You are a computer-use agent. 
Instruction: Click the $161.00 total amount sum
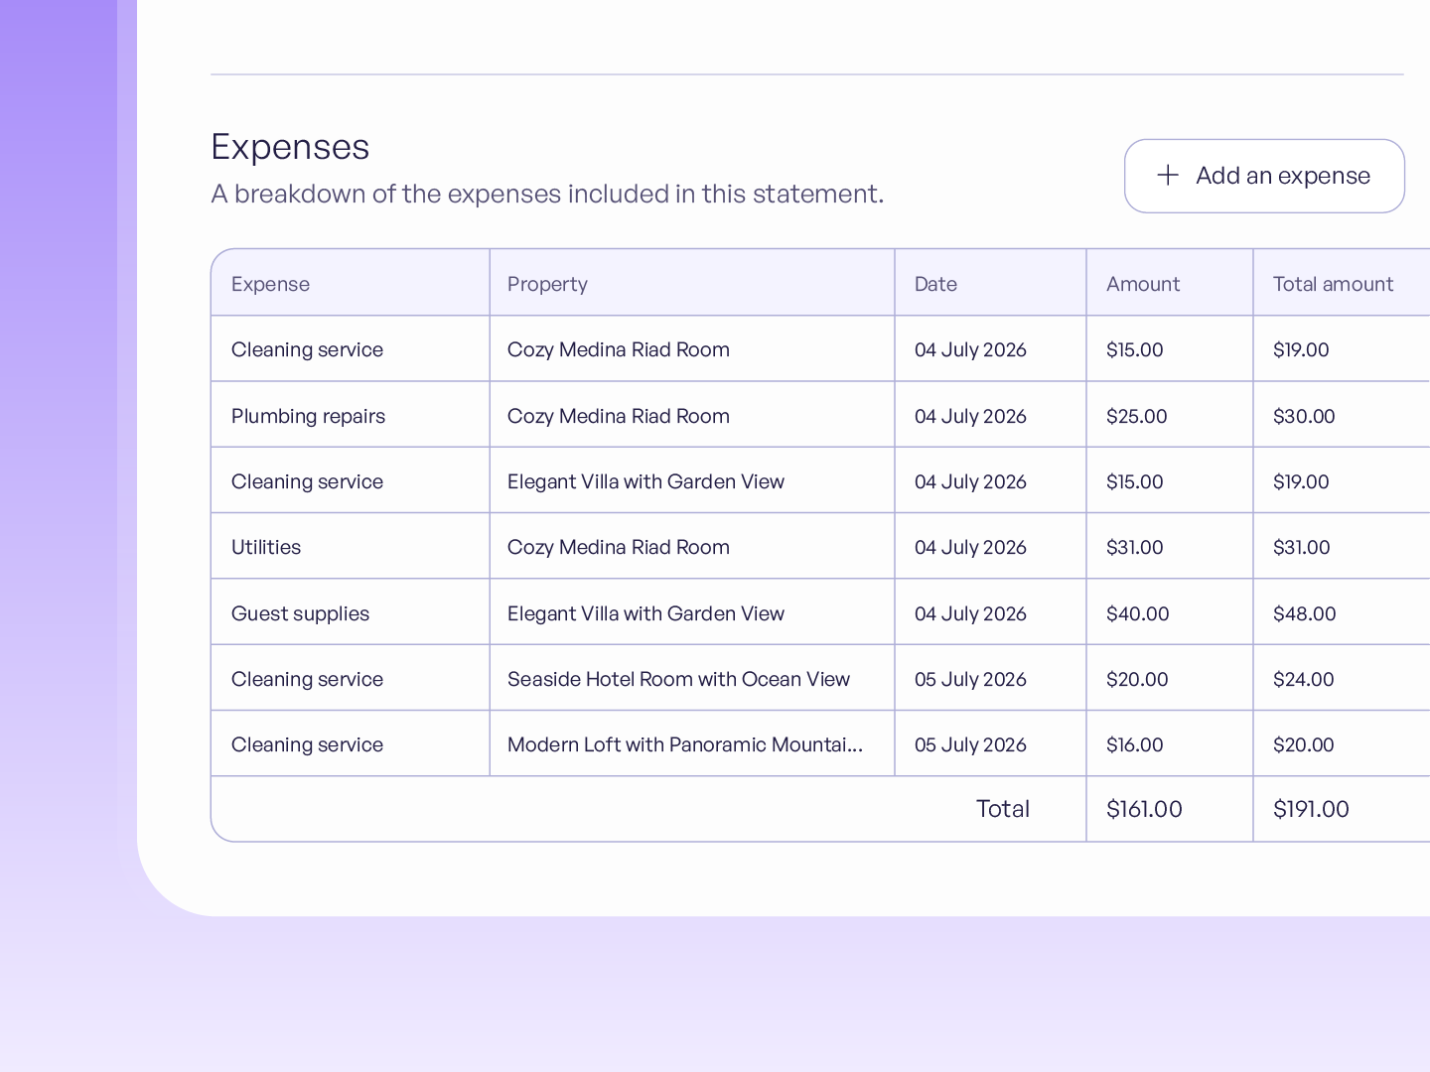pos(1144,809)
